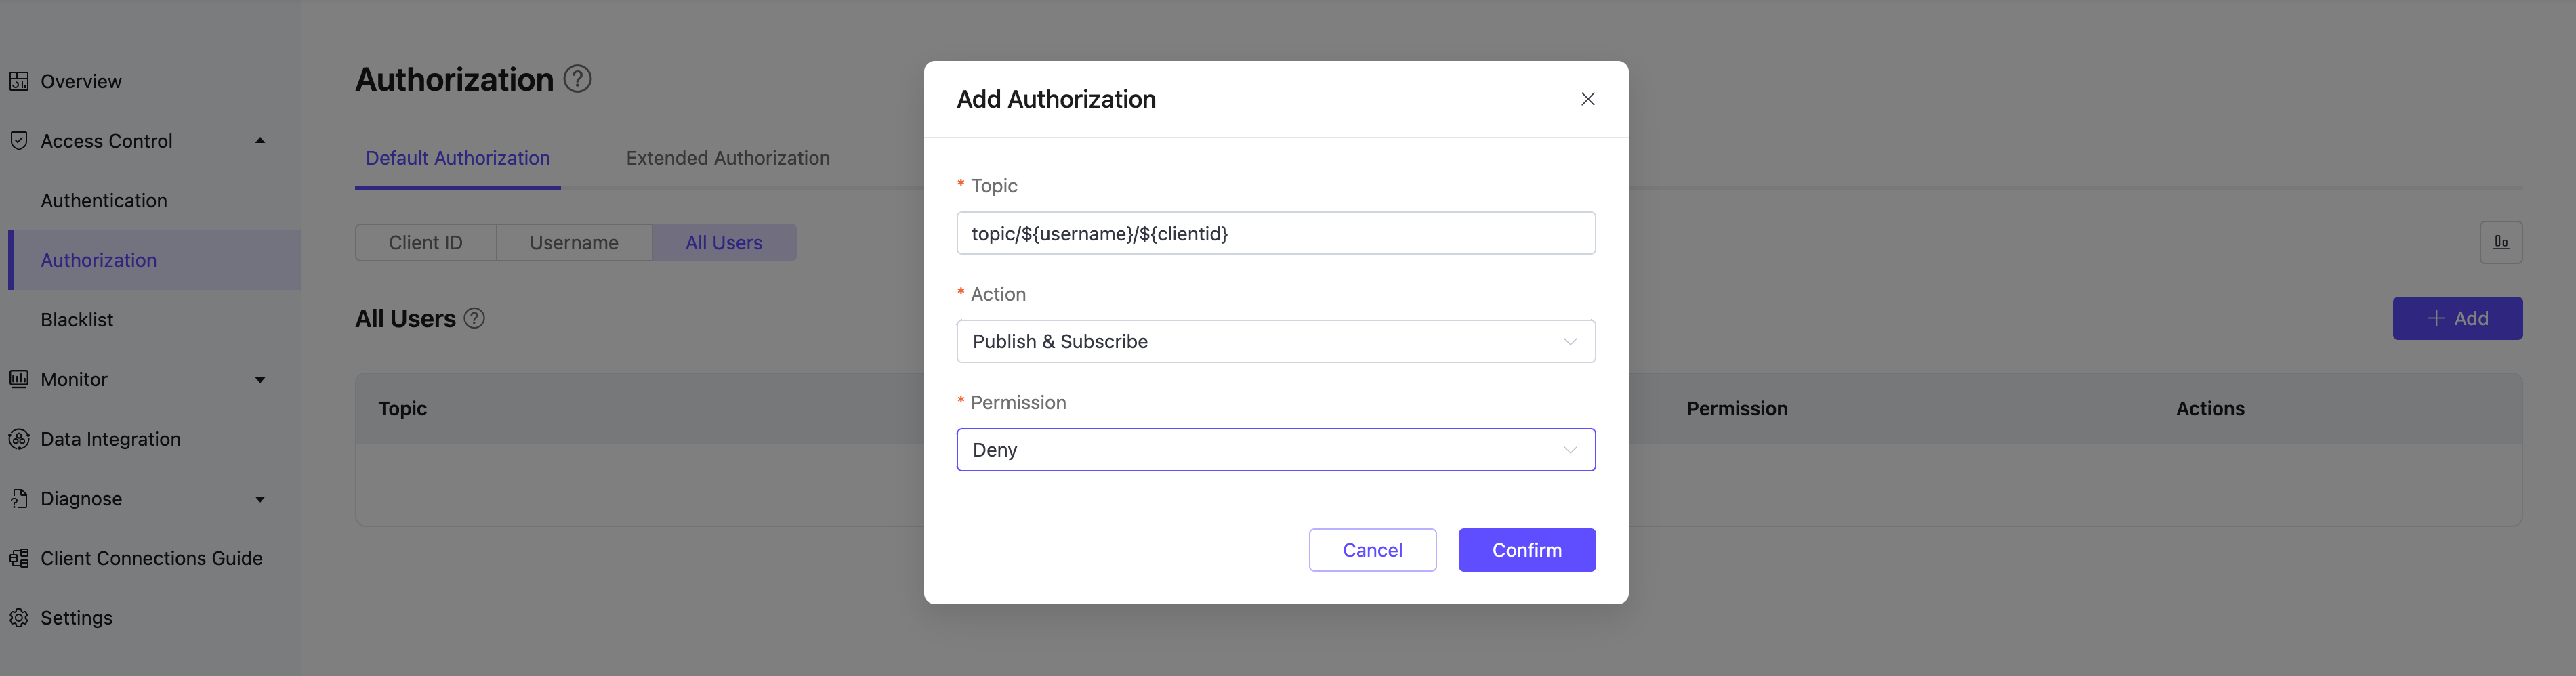
Task: Close the Add Authorization dialog
Action: point(1587,99)
